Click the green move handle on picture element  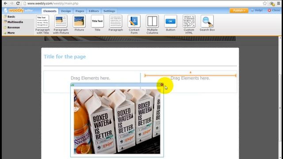pos(73,85)
